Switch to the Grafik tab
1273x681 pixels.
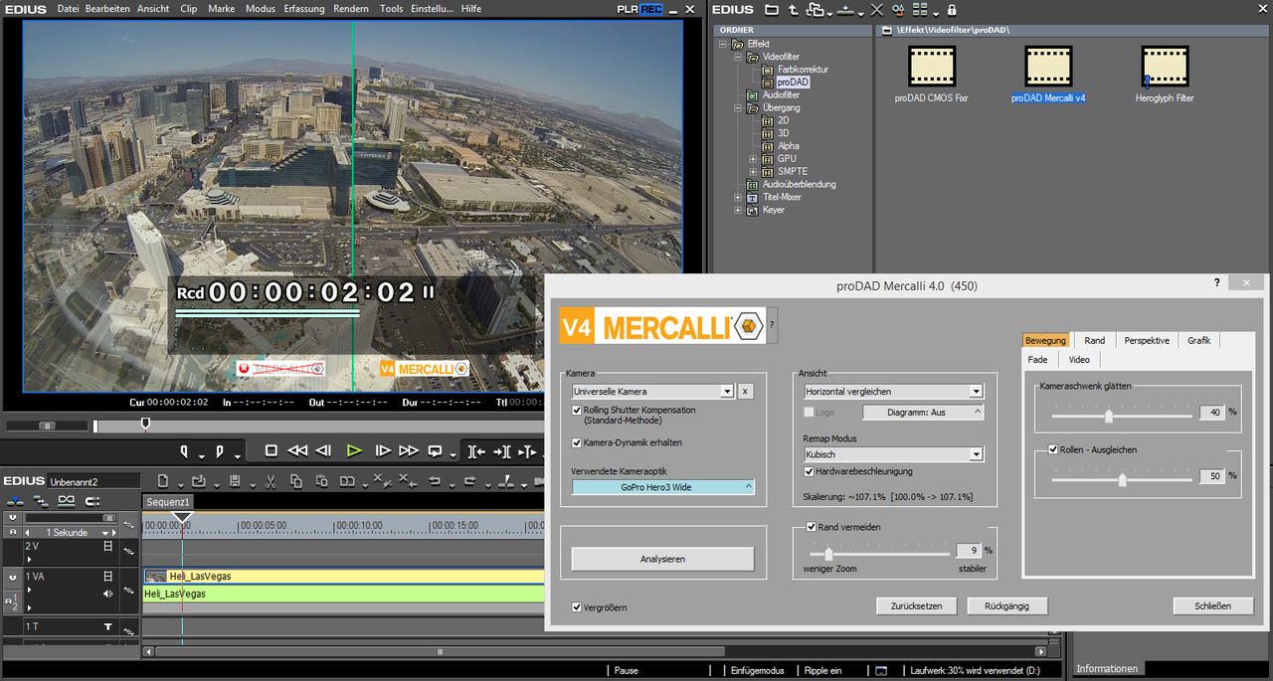tap(1198, 340)
